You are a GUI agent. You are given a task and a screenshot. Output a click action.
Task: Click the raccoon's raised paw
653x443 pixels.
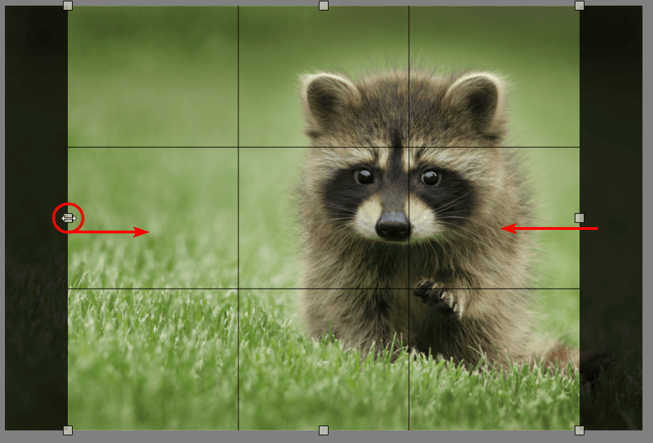tap(437, 295)
